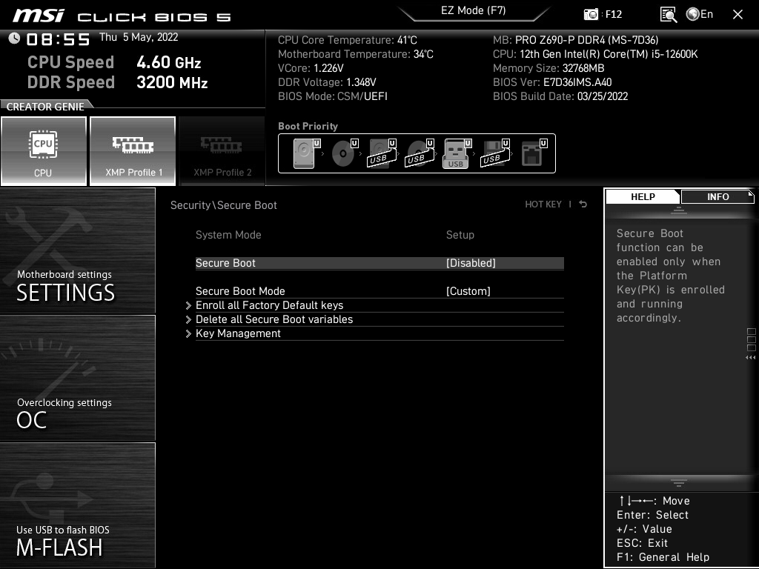Click the help panel bottom scroll handle
The image size is (759, 569).
pos(679,482)
